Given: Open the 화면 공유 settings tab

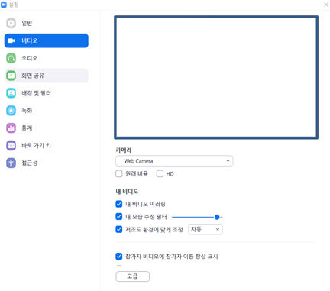Looking at the screenshot, I should tap(47, 76).
